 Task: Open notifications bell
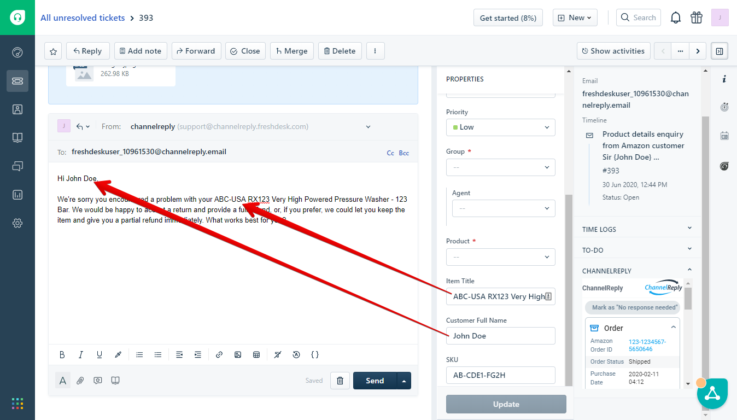676,18
